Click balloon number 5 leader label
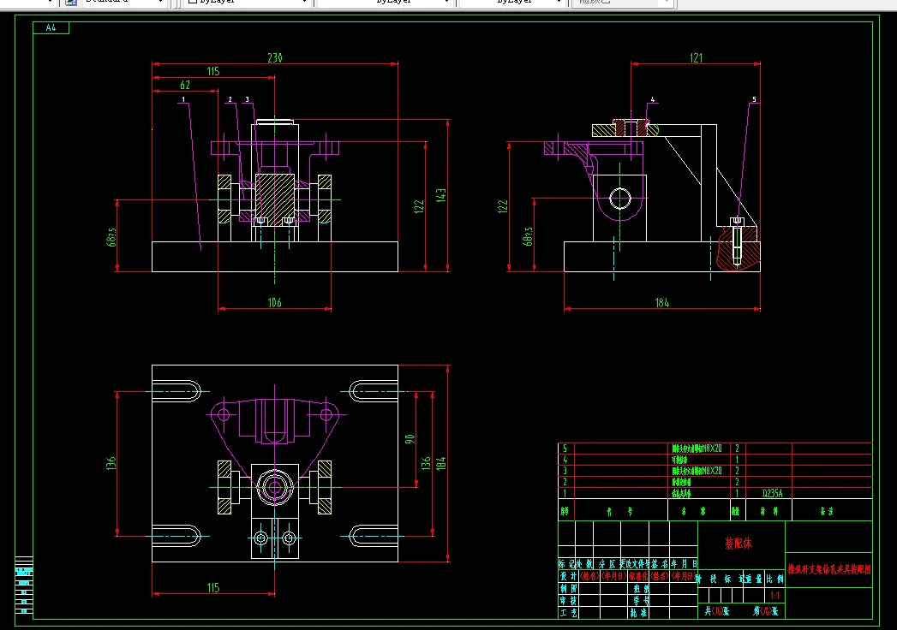 (754, 99)
